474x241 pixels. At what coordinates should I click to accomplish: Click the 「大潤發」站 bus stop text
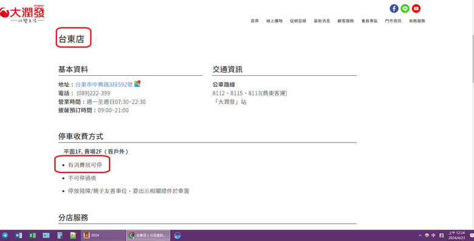click(230, 102)
